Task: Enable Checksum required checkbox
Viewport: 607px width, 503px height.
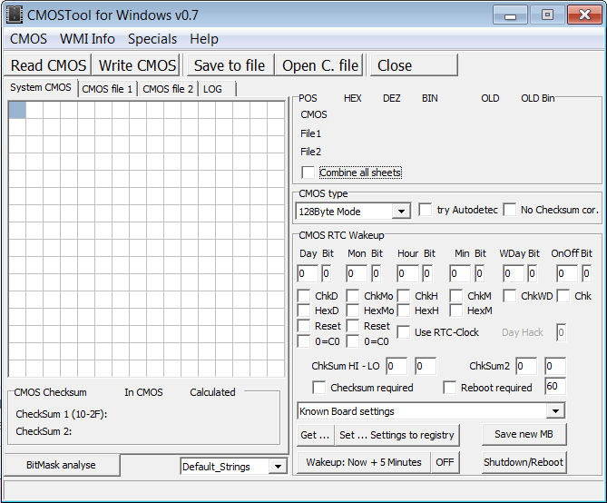Action: [x=319, y=388]
